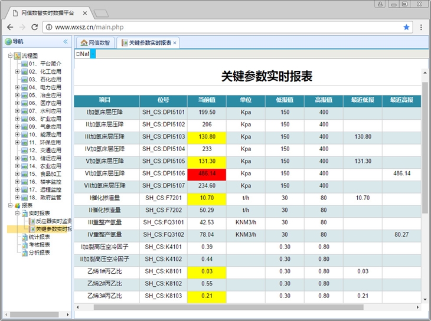Click the icon beside 12、交通应用

click(x=24, y=150)
